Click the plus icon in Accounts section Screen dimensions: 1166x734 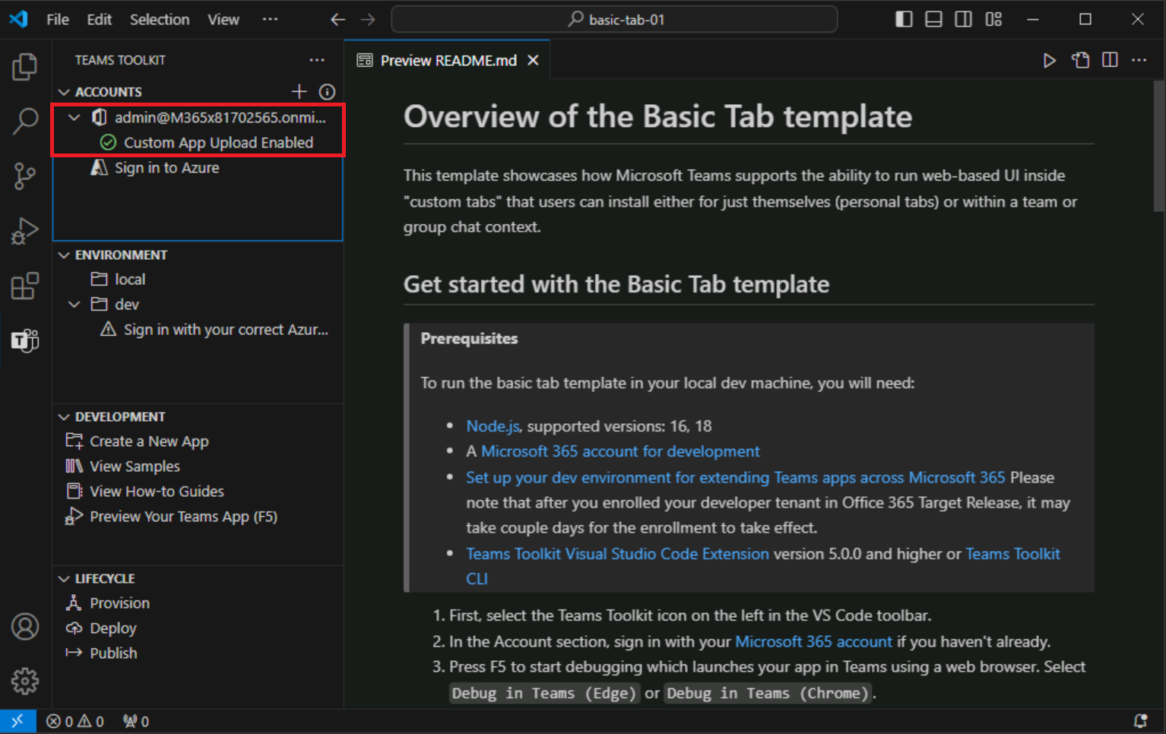(x=299, y=92)
